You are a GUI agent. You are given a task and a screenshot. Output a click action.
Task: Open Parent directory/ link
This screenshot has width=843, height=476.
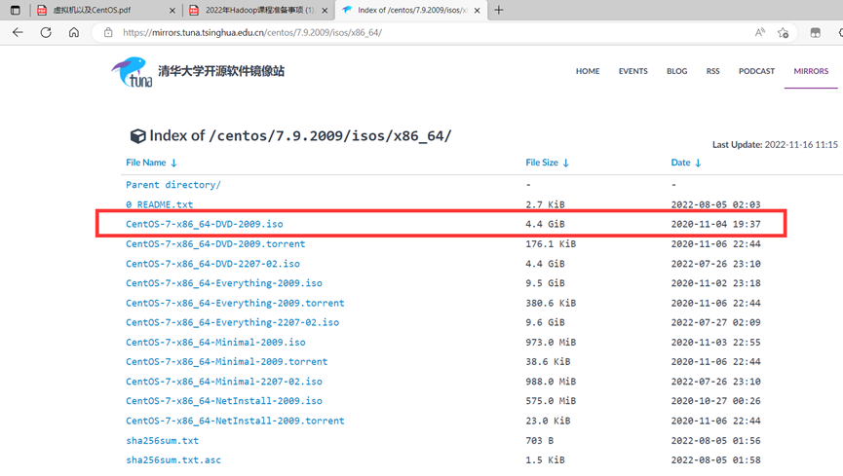173,185
